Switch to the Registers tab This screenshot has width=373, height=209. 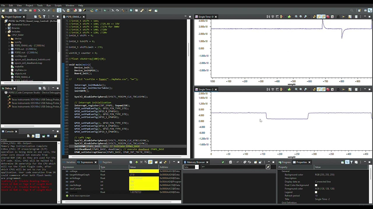(x=107, y=162)
